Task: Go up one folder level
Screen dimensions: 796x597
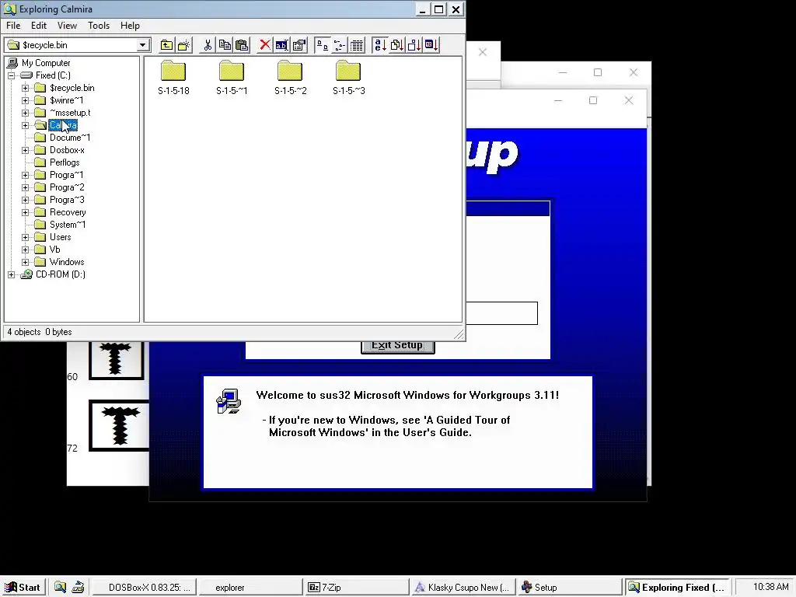Action: point(166,45)
